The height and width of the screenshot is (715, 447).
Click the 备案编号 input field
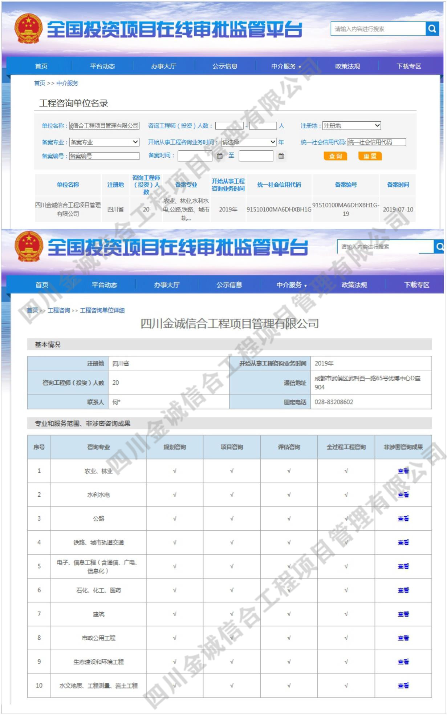(104, 156)
